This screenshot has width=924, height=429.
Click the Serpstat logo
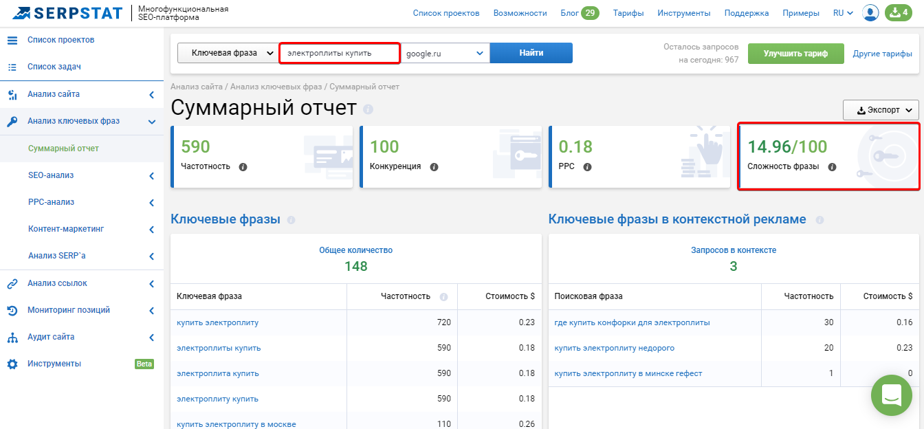point(67,12)
